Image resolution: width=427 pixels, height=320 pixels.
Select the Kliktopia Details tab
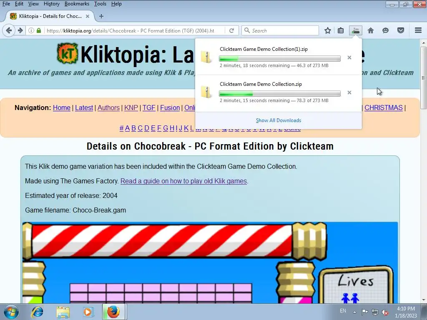coord(50,16)
